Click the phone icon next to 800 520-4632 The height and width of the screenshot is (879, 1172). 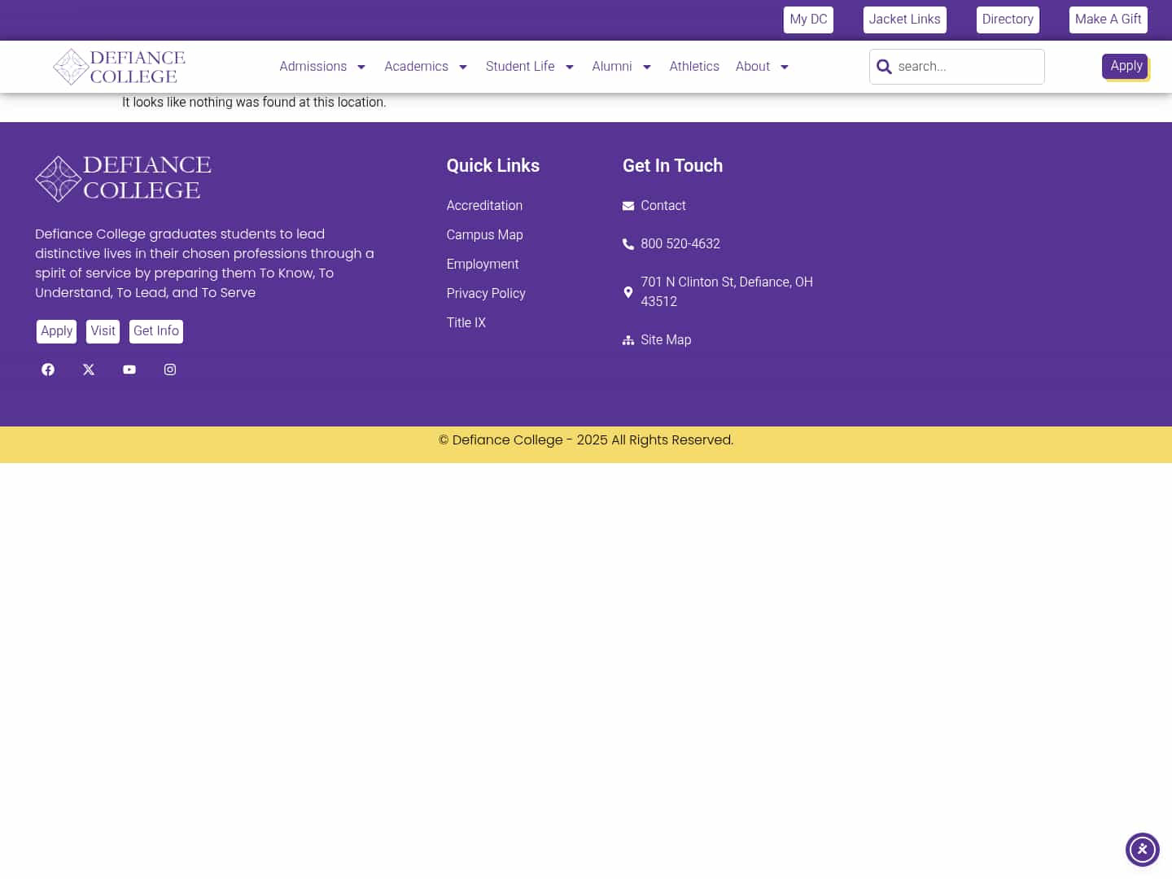coord(628,243)
